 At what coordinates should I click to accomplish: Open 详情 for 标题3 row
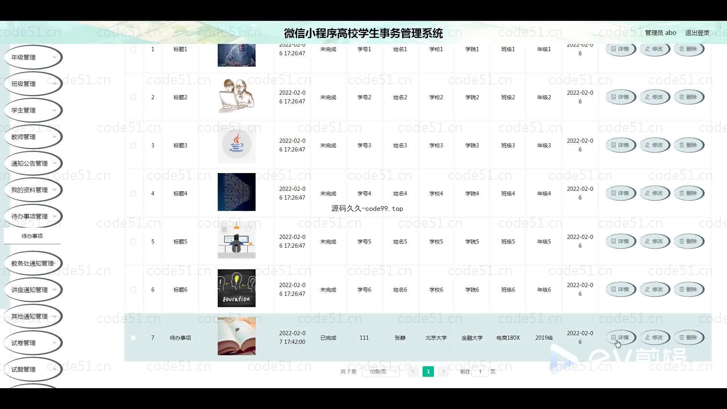coord(620,145)
